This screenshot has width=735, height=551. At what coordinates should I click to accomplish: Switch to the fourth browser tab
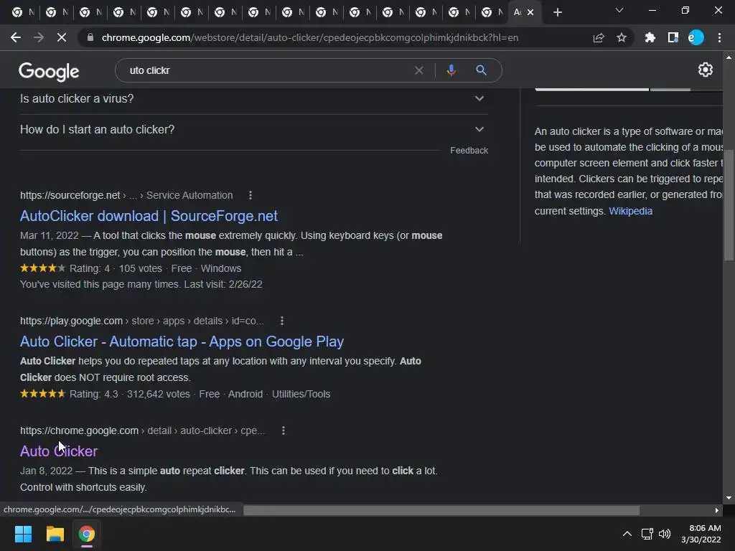[123, 13]
